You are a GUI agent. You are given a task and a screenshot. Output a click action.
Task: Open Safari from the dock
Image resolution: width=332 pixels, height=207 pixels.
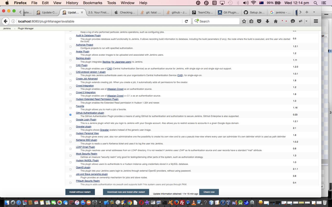pos(19,203)
